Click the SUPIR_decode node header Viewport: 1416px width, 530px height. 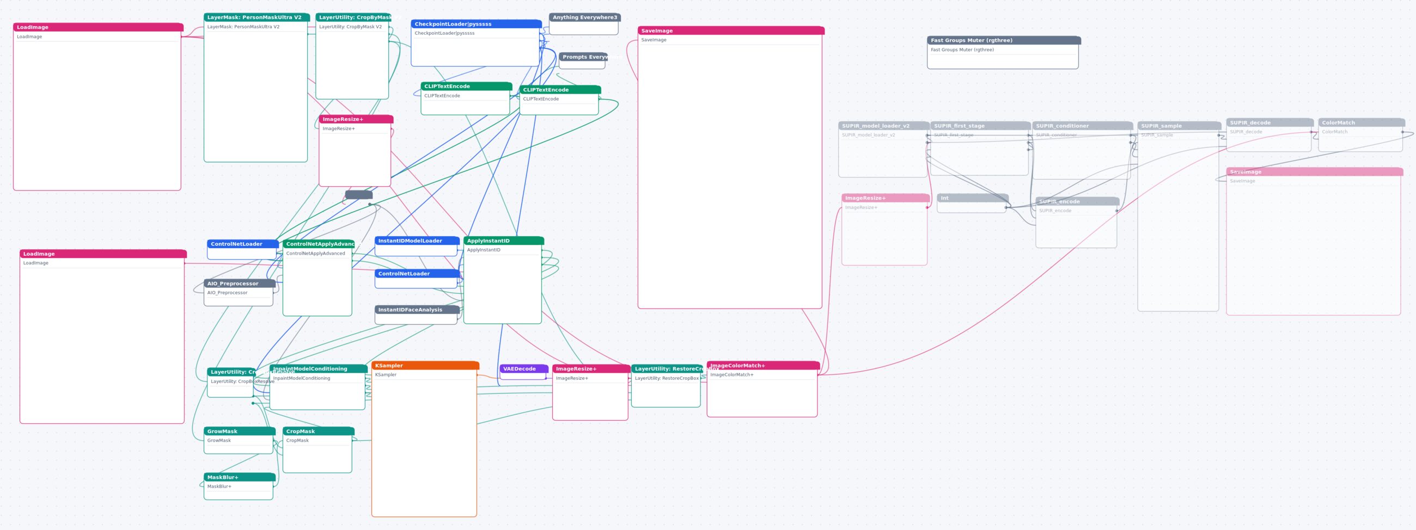[x=1270, y=122]
